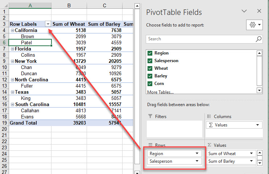The image size is (269, 174).
Task: Collapse the New York group
Action: tap(13, 61)
